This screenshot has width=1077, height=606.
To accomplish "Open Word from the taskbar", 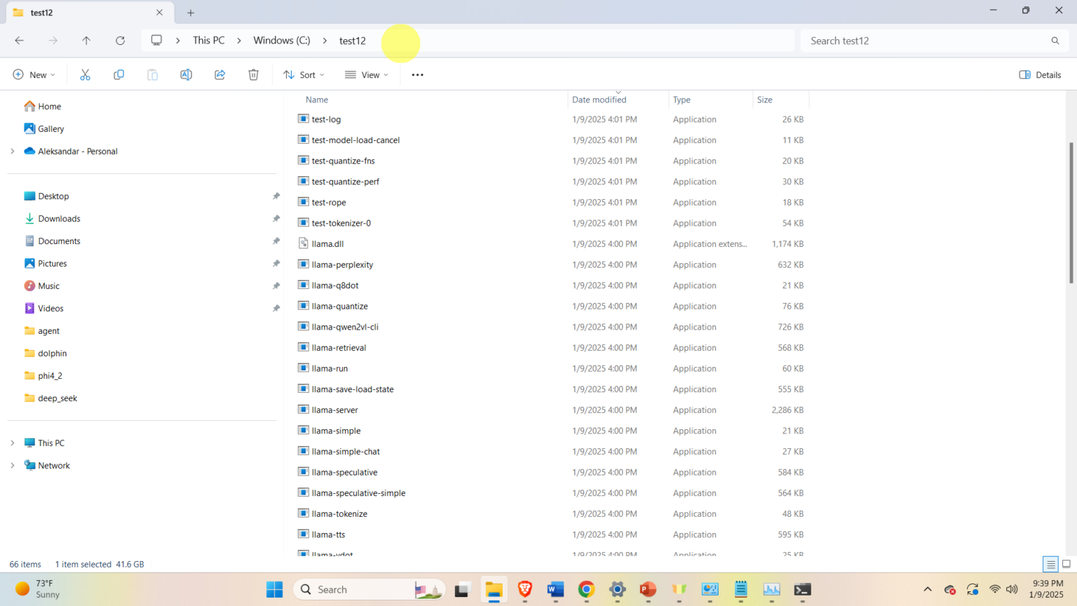I will click(555, 589).
